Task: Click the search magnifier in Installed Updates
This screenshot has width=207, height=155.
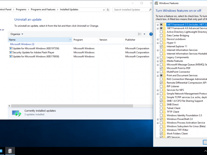Action: pyautogui.click(x=150, y=10)
